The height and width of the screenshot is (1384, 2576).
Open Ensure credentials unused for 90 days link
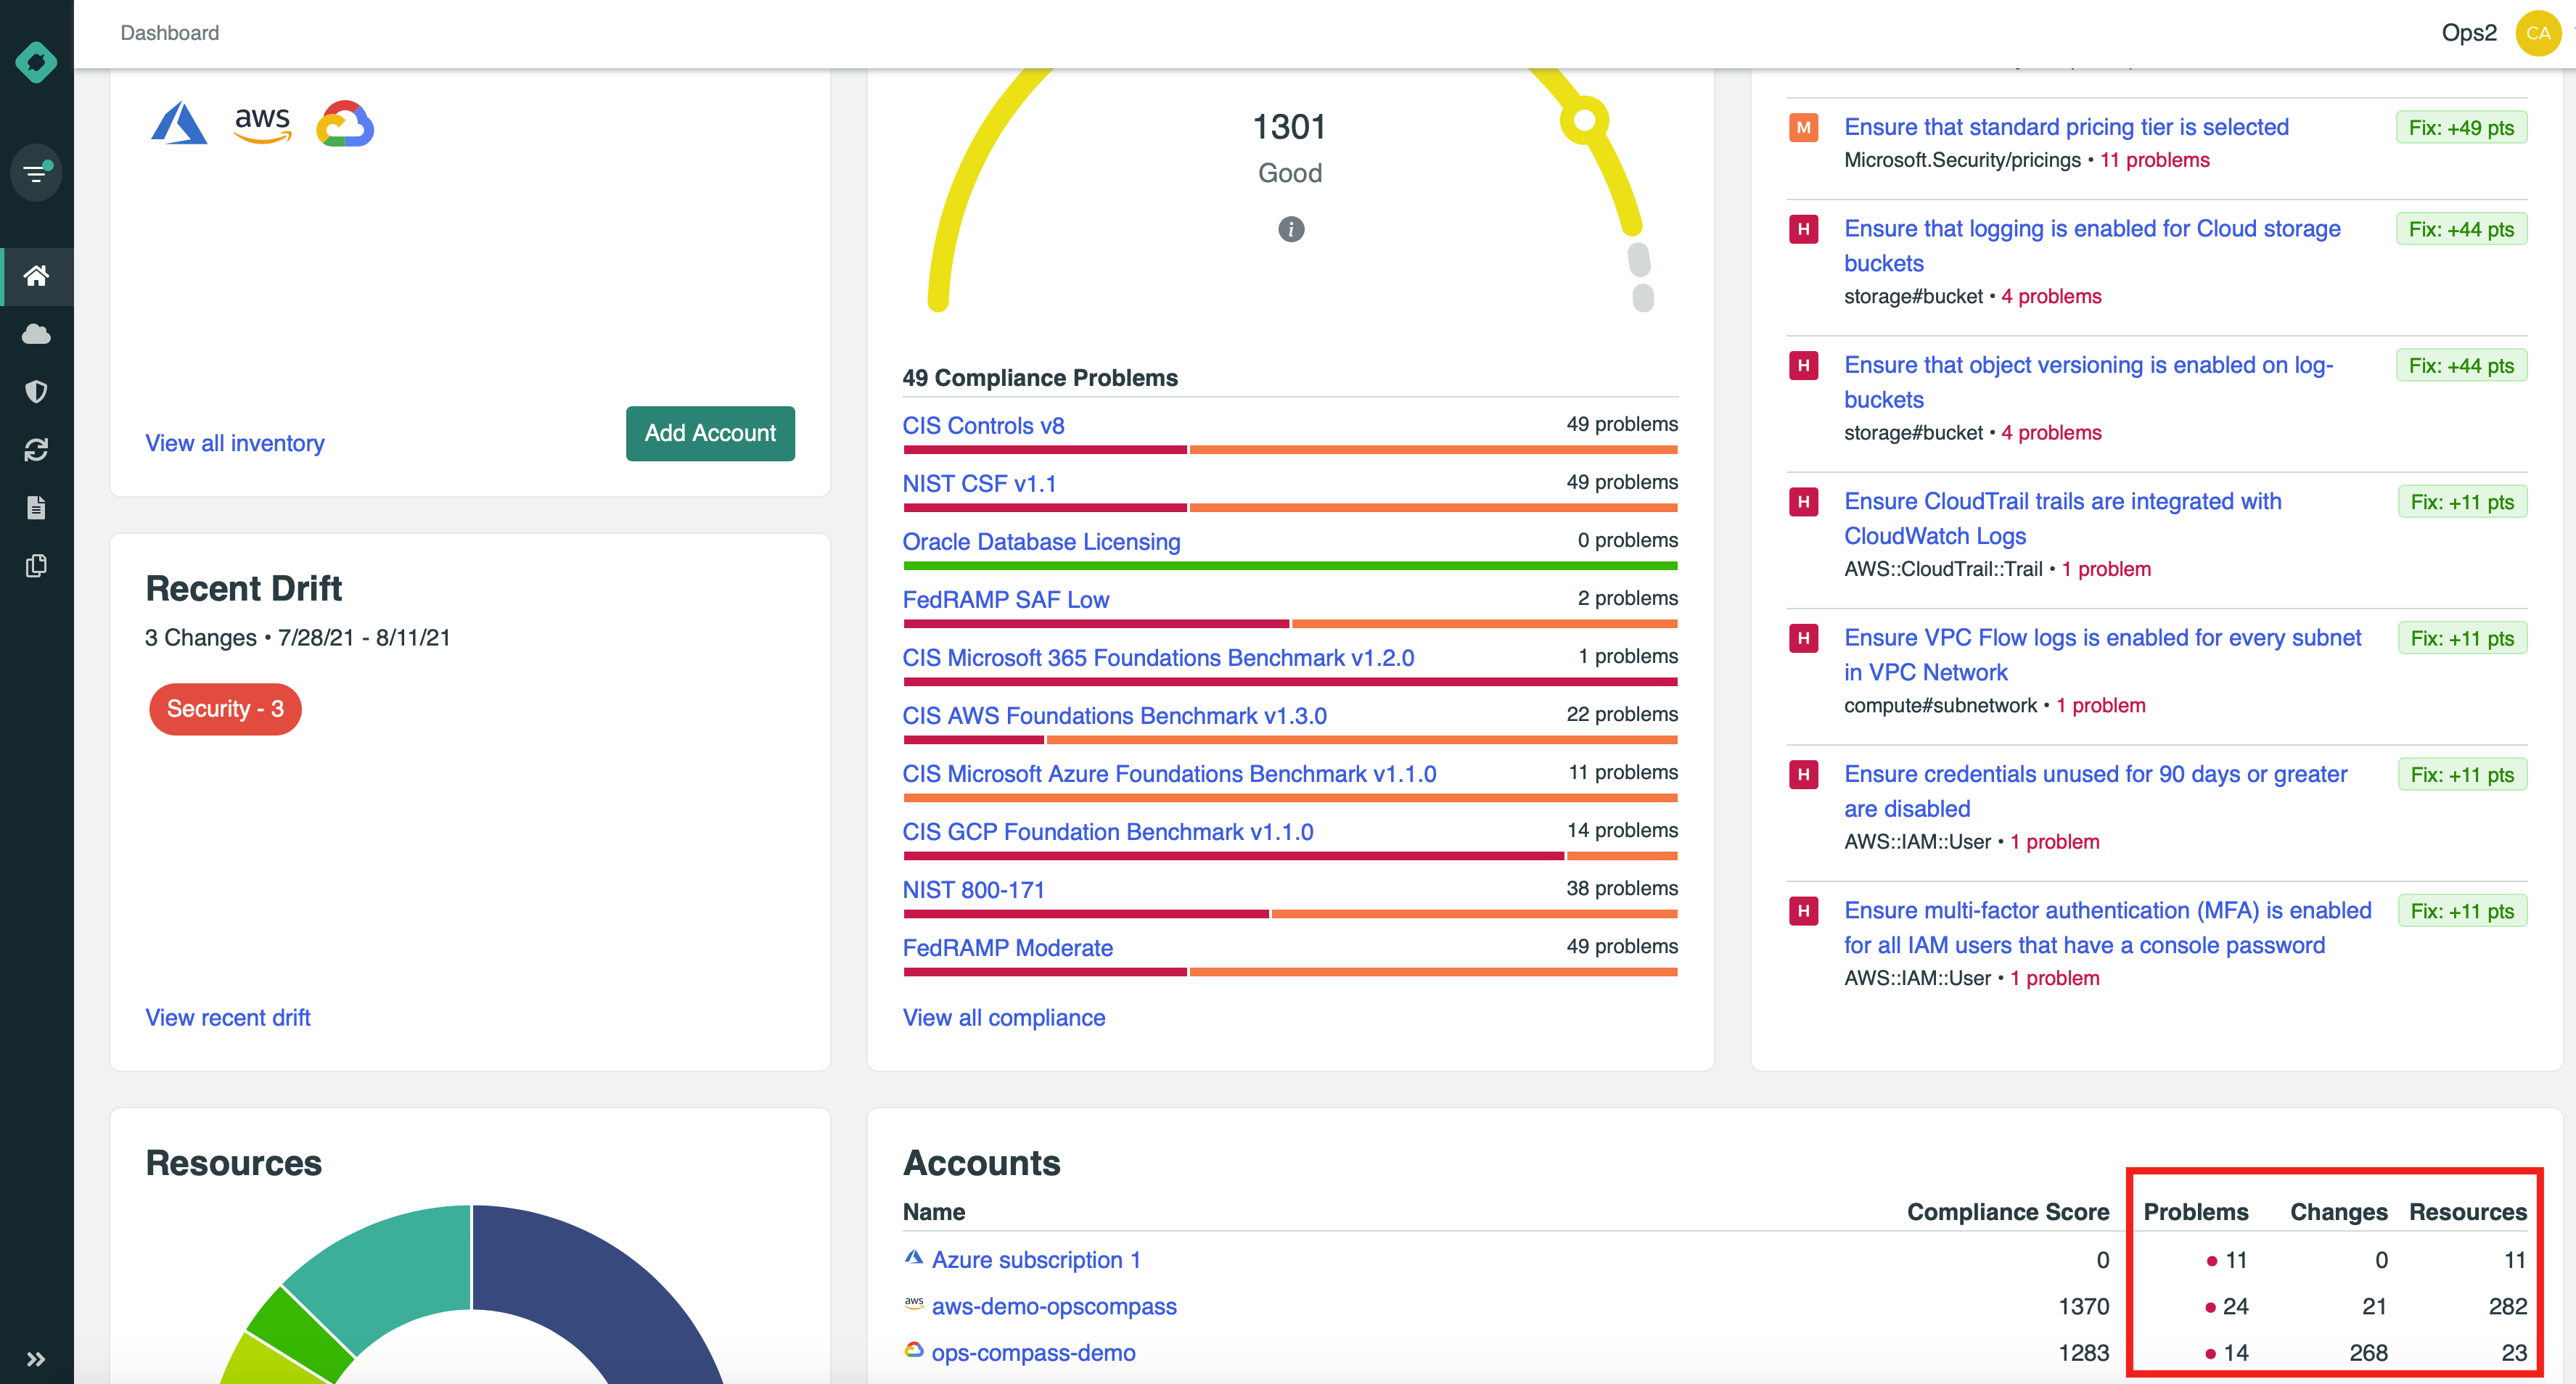(2095, 791)
